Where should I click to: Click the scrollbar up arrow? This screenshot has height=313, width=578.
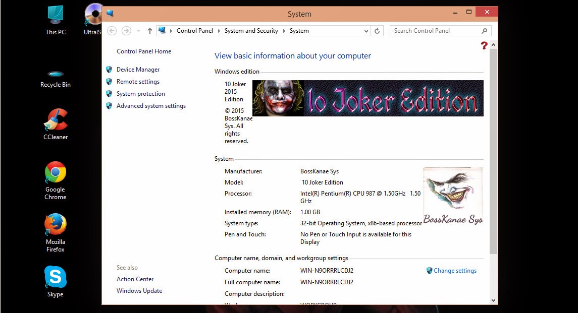493,45
